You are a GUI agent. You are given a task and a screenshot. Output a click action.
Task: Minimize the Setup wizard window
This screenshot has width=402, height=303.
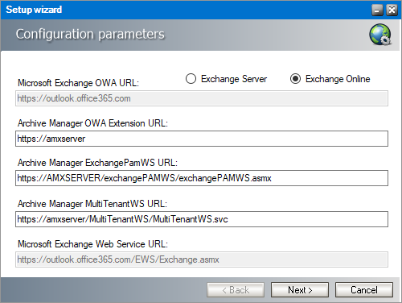(377, 10)
